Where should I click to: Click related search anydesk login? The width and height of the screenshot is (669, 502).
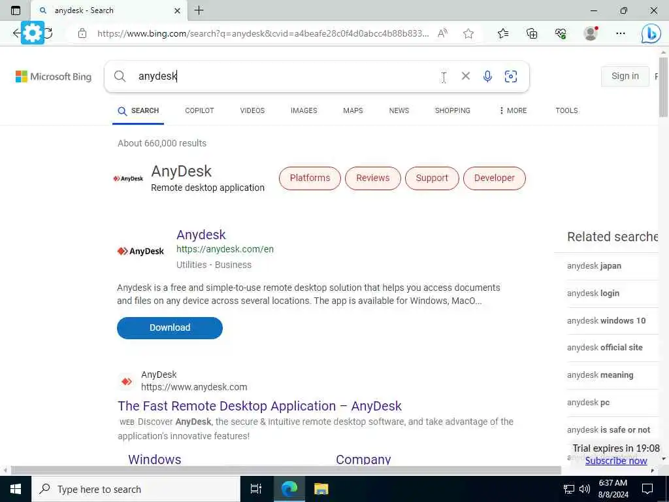click(593, 293)
